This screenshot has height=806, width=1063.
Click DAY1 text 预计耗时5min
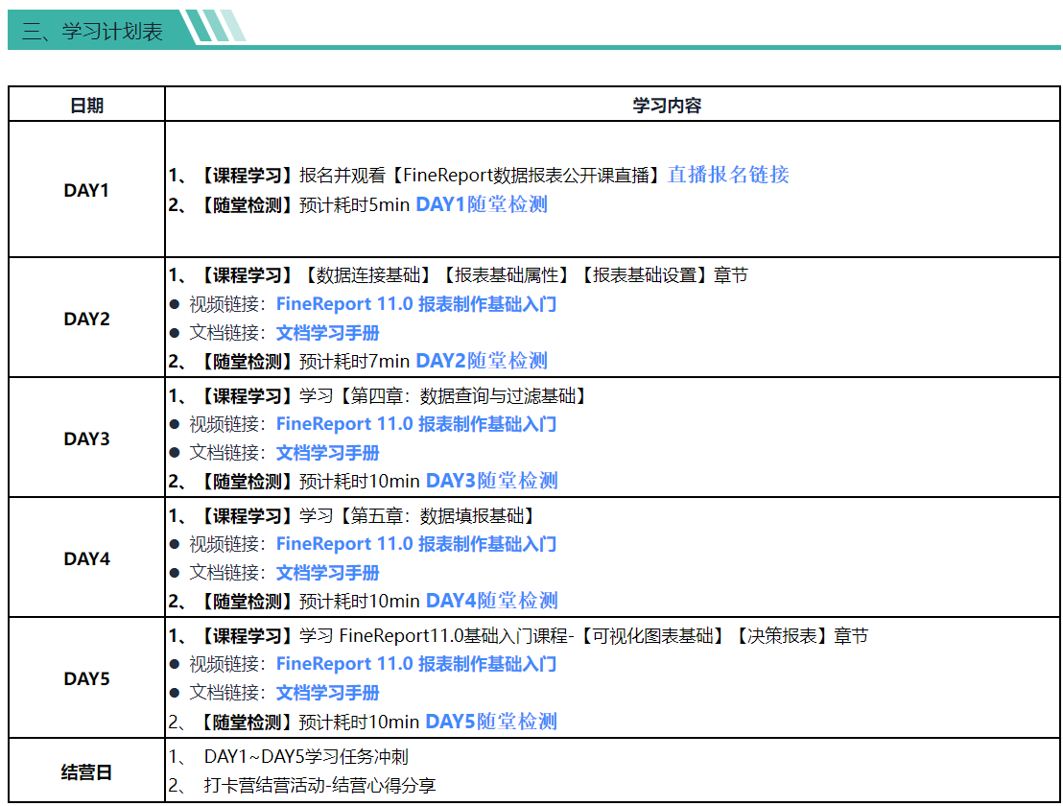pos(354,204)
